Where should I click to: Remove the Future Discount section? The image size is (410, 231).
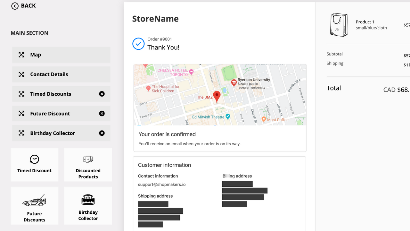(102, 113)
